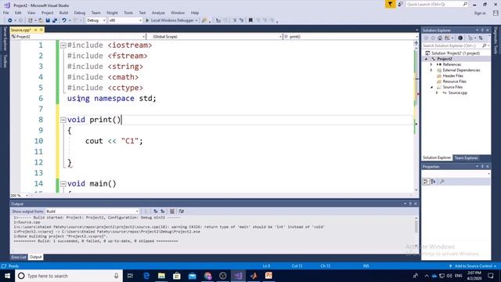Click the Clear All icon in Output toolbar
501x282 pixels.
(172, 211)
